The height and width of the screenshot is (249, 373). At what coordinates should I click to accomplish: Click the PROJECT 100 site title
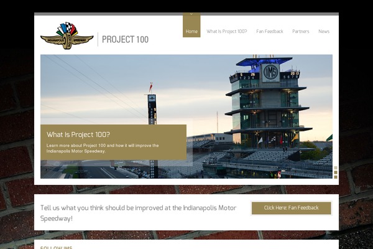tap(125, 40)
